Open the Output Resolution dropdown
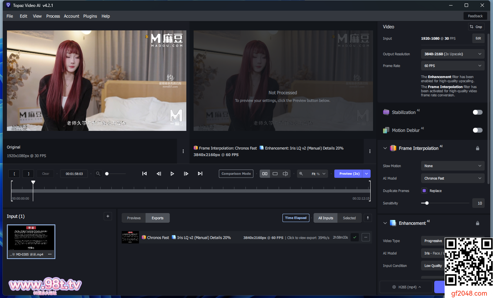This screenshot has height=298, width=493. coord(453,54)
